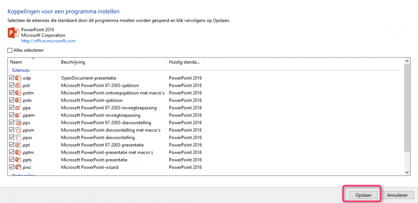The image size is (418, 203).
Task: Check the Alles selecteren checkbox
Action: [10, 50]
